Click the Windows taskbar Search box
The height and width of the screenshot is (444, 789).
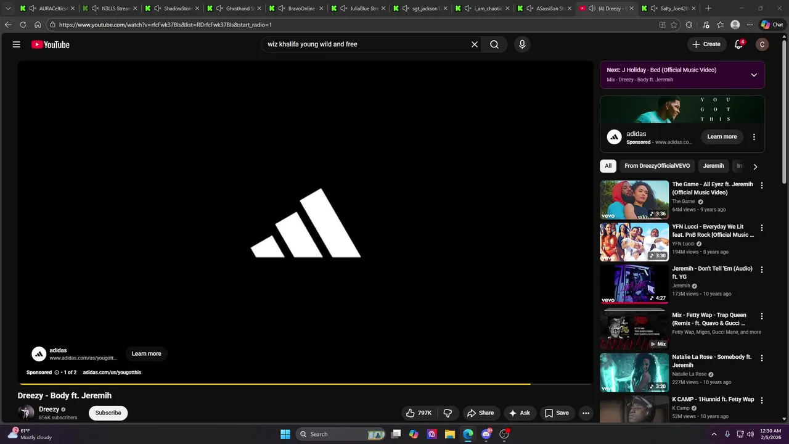[x=340, y=434]
